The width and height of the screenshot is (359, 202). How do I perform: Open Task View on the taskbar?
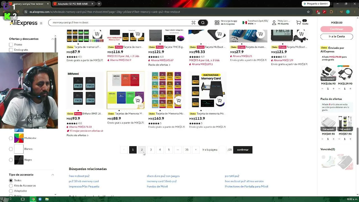[x=23, y=199]
